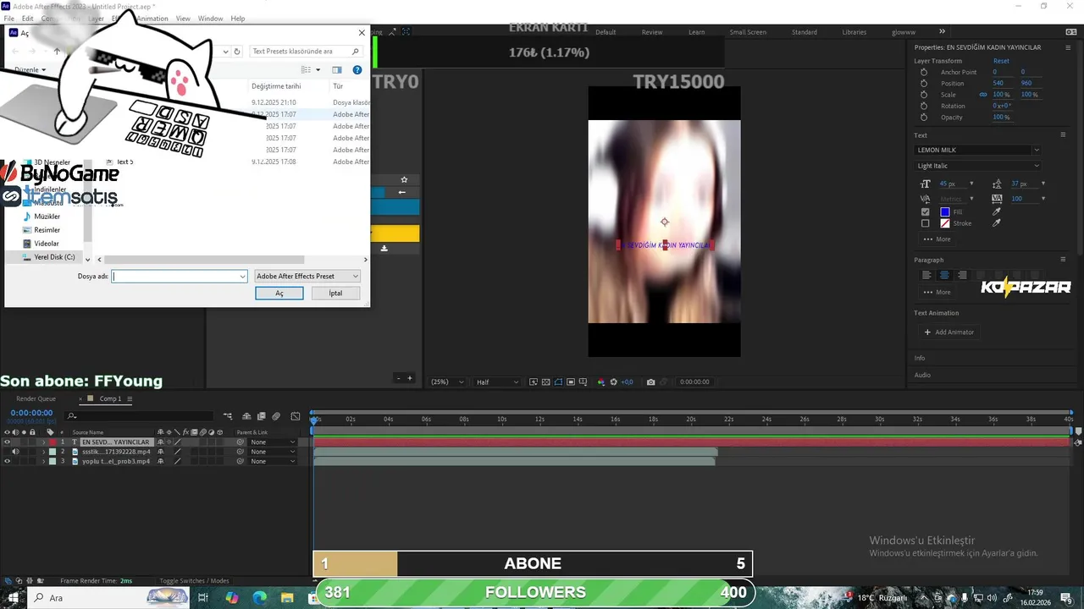Open the Text section options menu

pyautogui.click(x=1063, y=135)
